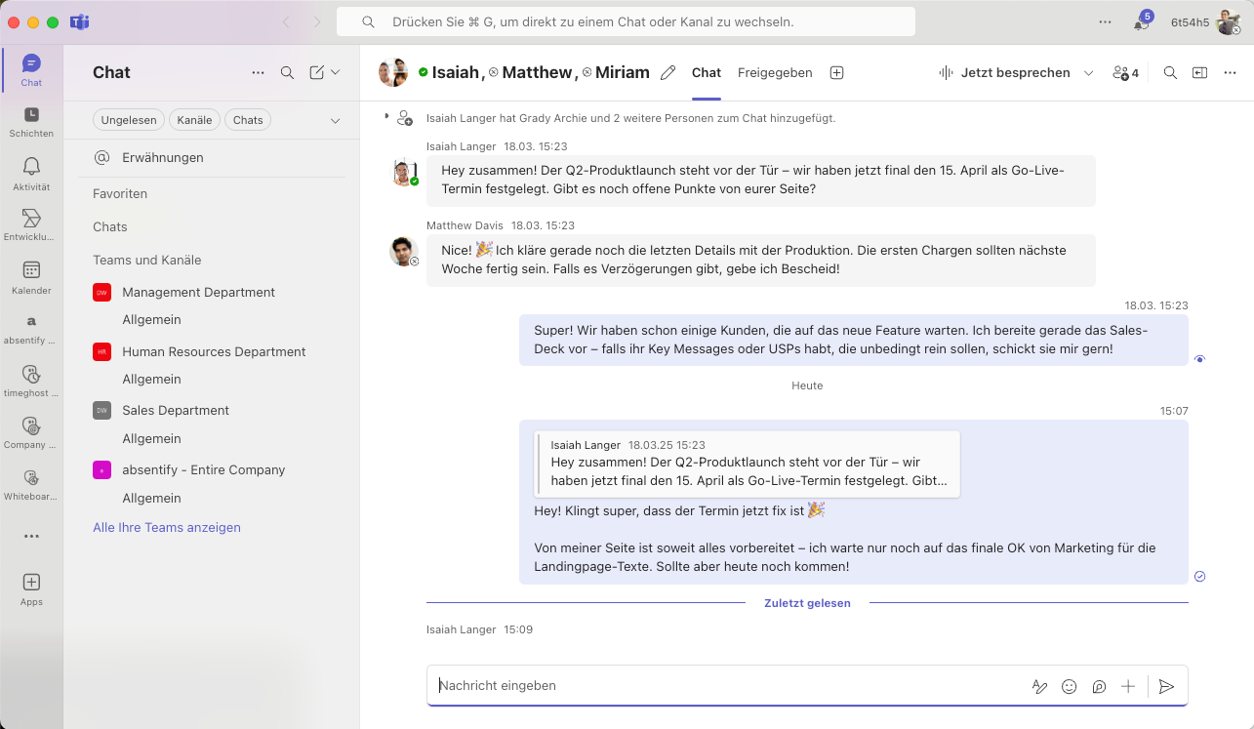This screenshot has width=1254, height=729.
Task: Open the emoji picker
Action: 1069,686
